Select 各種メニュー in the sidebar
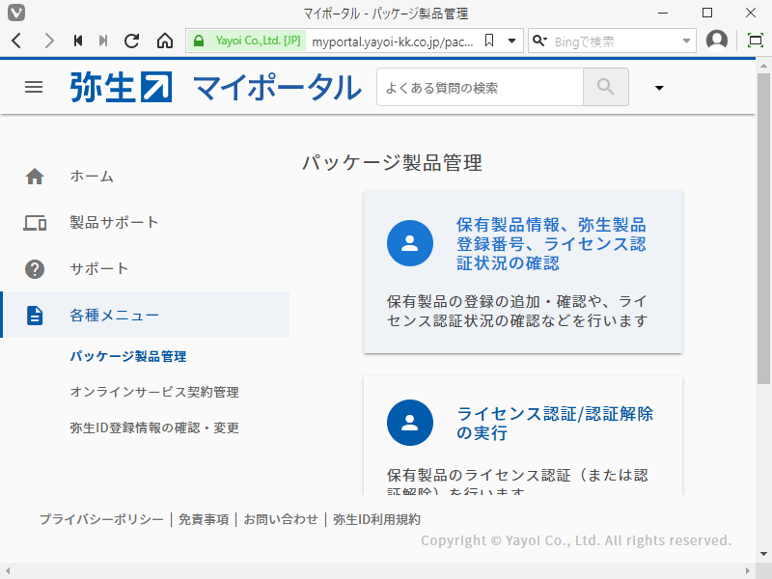The height and width of the screenshot is (579, 772). [146, 315]
